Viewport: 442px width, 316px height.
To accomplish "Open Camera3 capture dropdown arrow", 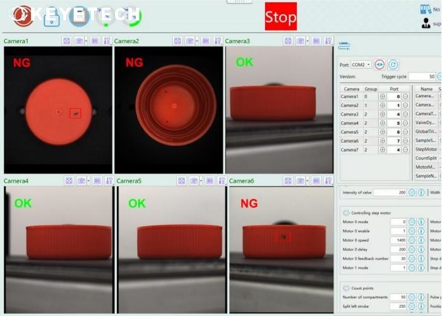I will tap(309, 41).
